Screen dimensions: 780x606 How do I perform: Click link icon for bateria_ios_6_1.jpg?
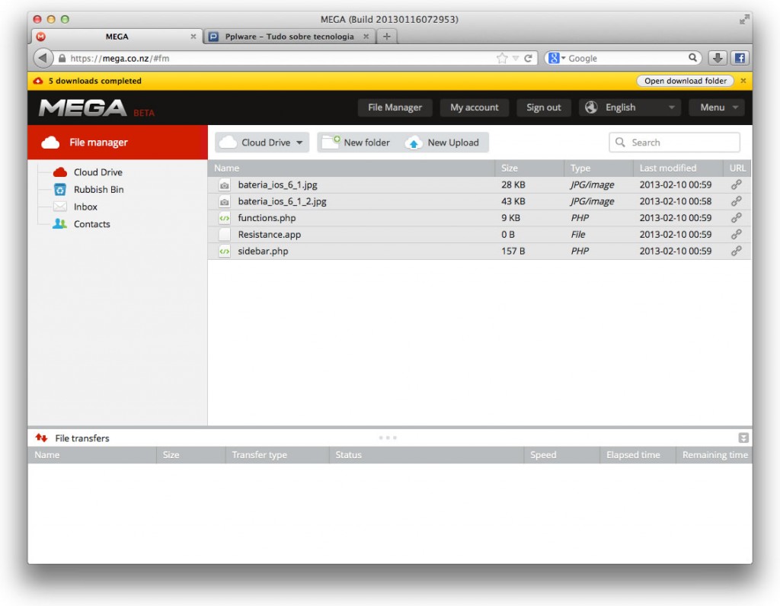tap(737, 184)
